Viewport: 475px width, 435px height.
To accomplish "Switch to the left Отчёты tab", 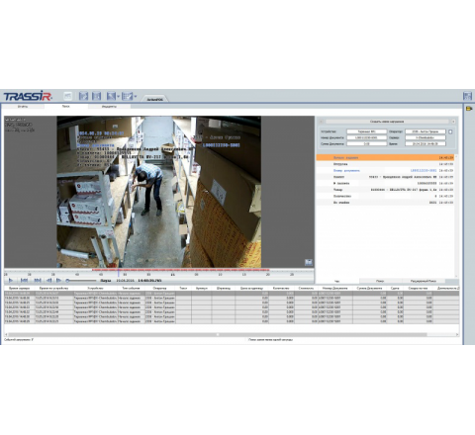I will click(x=23, y=107).
